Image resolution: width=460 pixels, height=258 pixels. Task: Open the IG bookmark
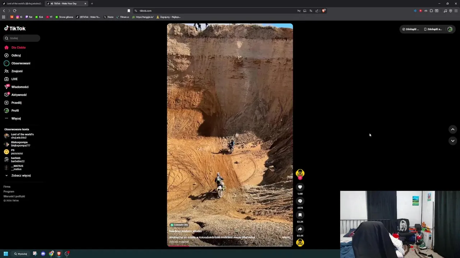click(19, 17)
